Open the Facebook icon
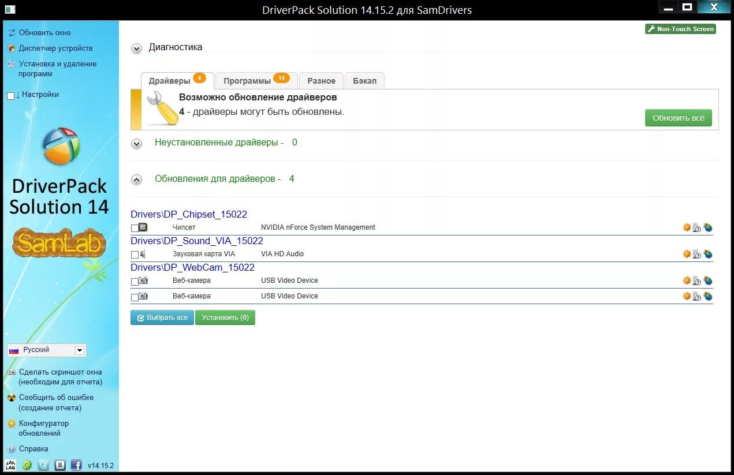 click(x=76, y=465)
